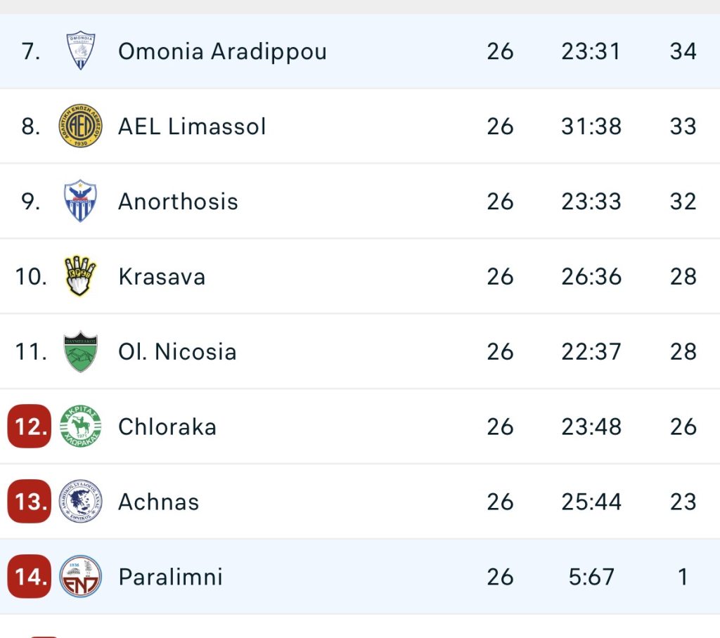Select the Anorthosis team name
The height and width of the screenshot is (638, 720).
[178, 202]
